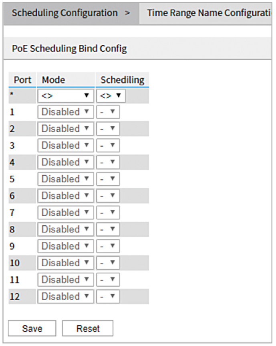Expand Mode dropdown for port 5
The image size is (276, 346).
click(x=66, y=179)
